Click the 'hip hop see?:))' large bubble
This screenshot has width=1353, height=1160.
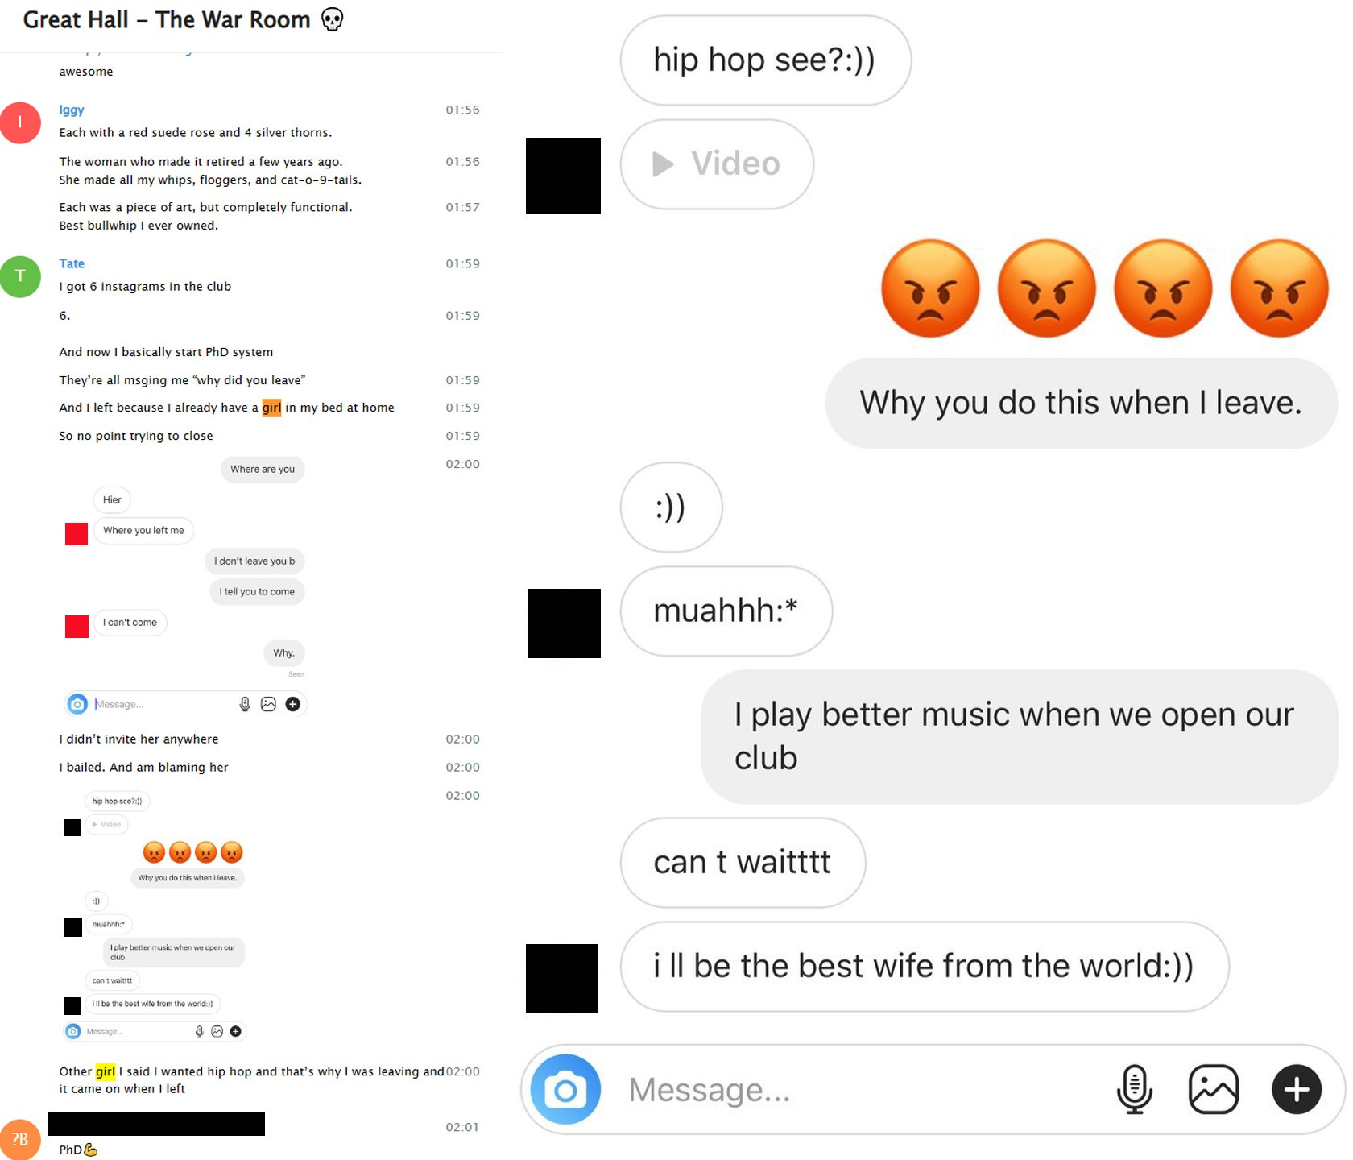[x=765, y=60]
